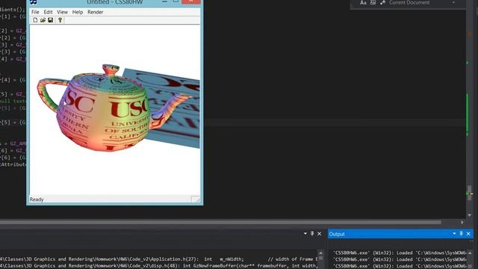The image size is (478, 269).
Task: Click the first 'CS580HW6.exe' Loaded output line
Action: pos(400,253)
